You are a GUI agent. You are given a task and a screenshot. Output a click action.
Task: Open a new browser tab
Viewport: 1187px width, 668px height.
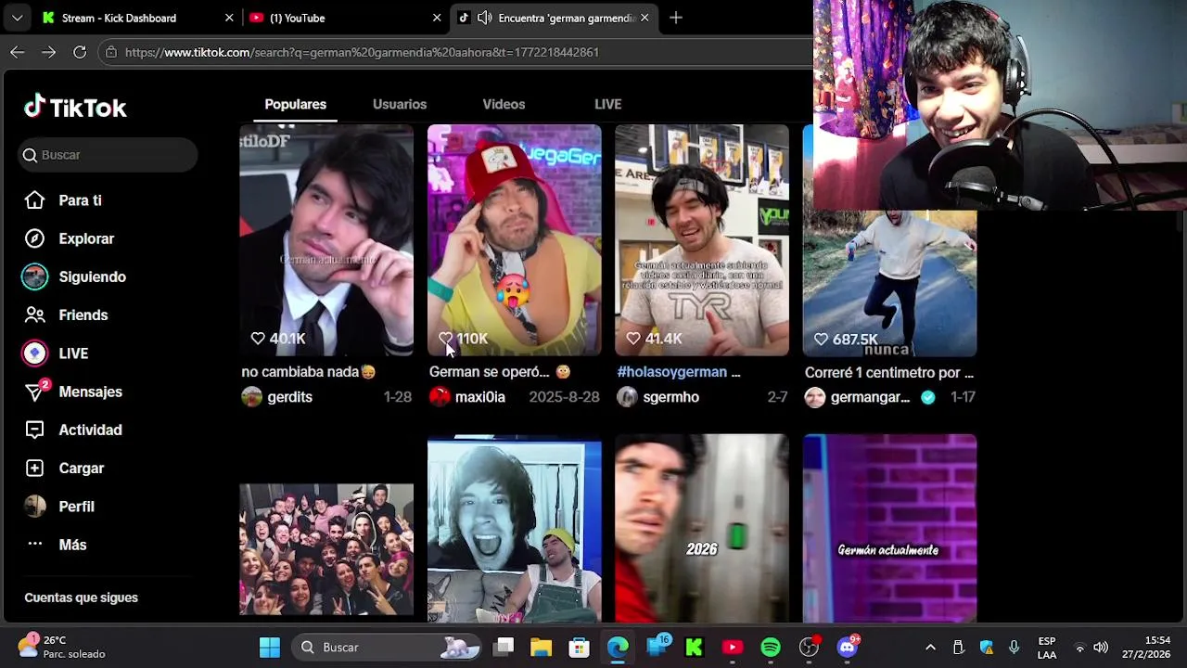pos(676,18)
